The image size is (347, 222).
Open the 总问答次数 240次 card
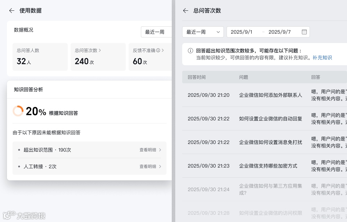click(x=98, y=57)
